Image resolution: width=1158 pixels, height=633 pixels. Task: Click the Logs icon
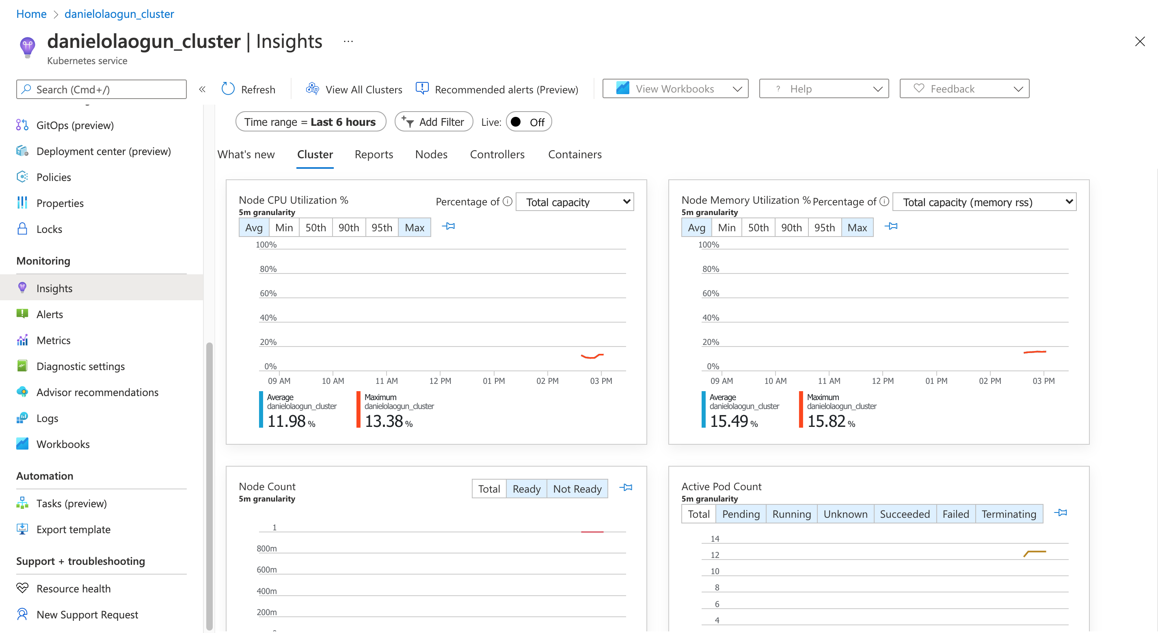[22, 418]
